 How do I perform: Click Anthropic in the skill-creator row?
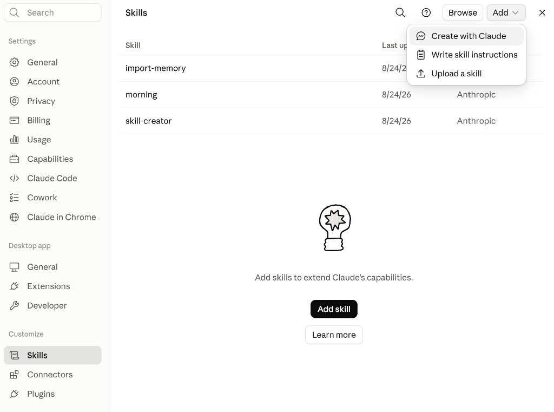point(476,121)
